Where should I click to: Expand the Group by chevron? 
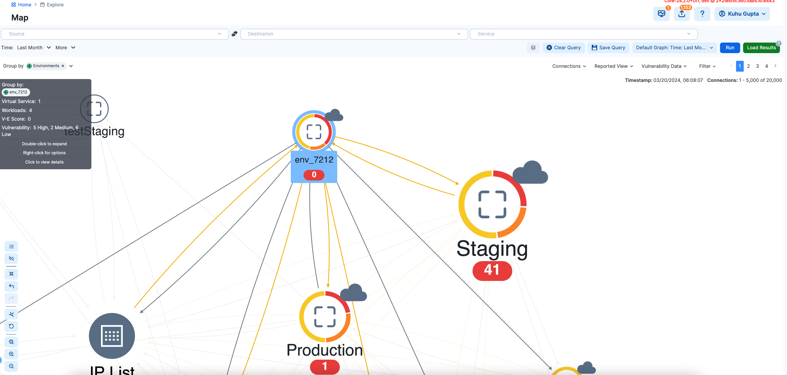(x=71, y=66)
